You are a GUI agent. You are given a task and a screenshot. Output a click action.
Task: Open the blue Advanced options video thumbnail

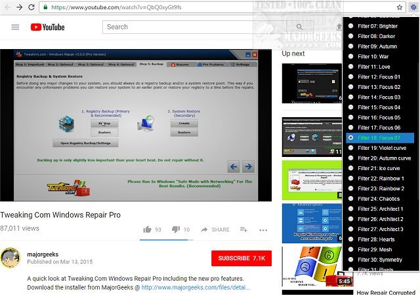pos(312,223)
